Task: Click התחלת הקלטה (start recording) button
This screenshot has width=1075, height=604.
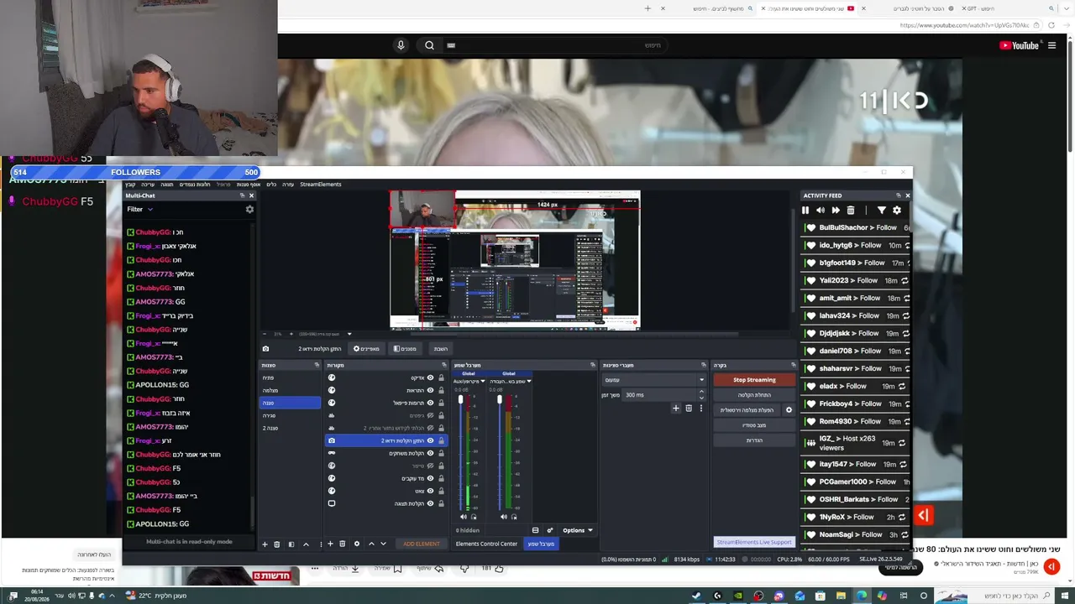Action: [754, 395]
